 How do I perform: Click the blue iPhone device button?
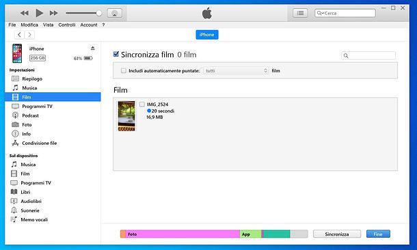(x=207, y=35)
